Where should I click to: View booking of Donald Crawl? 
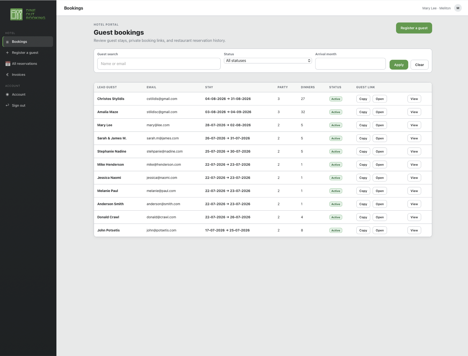(414, 217)
